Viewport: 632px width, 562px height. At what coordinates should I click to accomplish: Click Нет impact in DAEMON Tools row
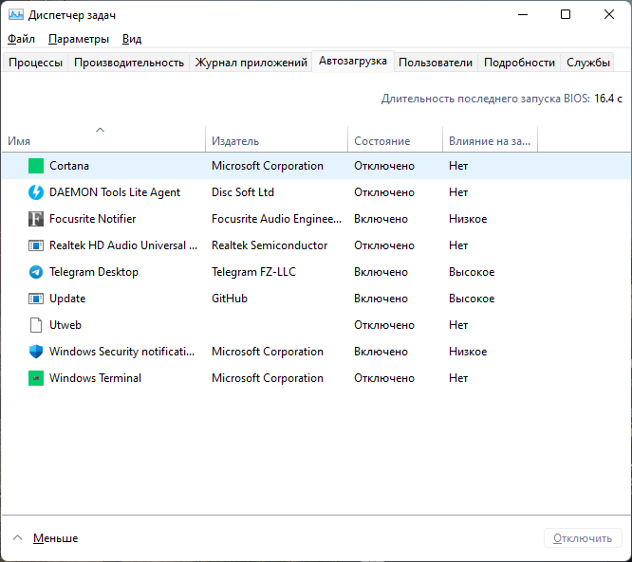pyautogui.click(x=458, y=192)
